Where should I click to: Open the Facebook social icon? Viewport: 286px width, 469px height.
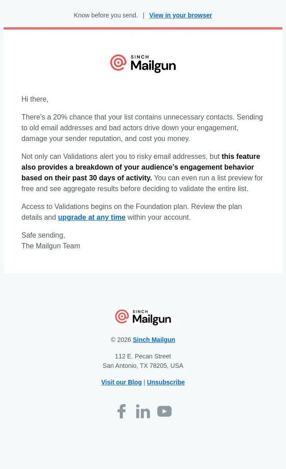pyautogui.click(x=122, y=411)
